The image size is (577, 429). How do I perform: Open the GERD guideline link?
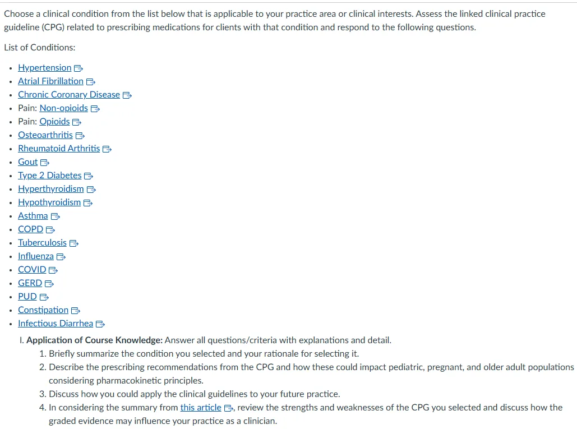30,283
